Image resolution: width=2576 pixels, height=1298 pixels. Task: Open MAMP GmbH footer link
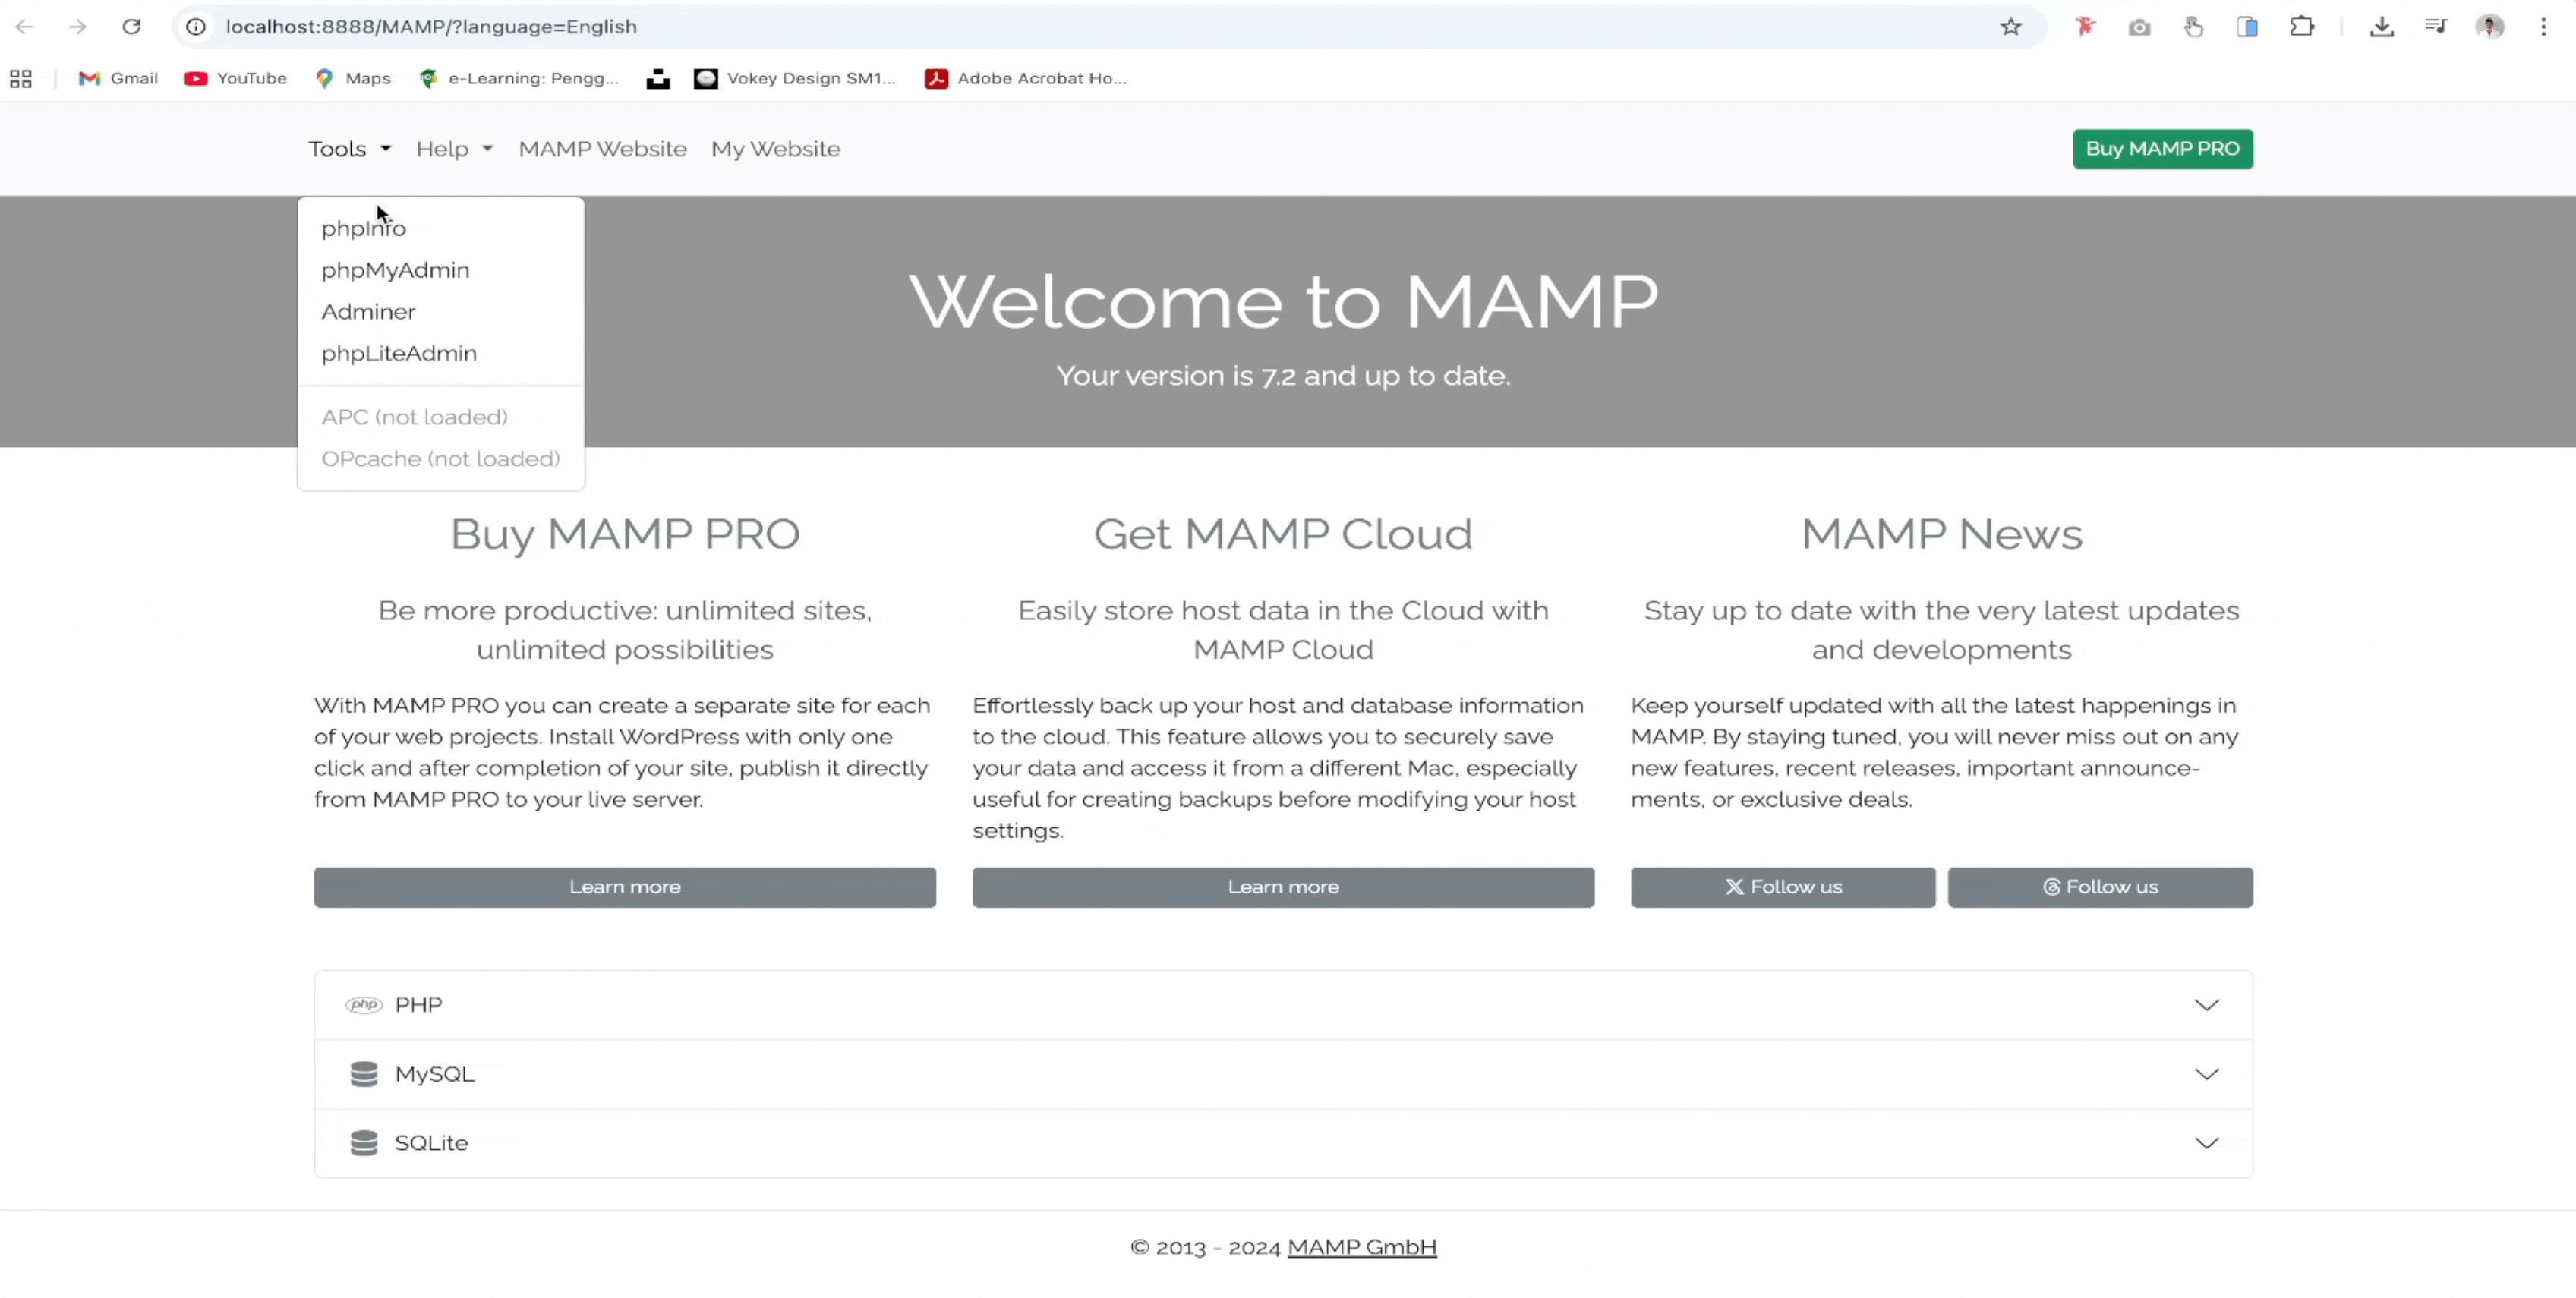pyautogui.click(x=1362, y=1247)
